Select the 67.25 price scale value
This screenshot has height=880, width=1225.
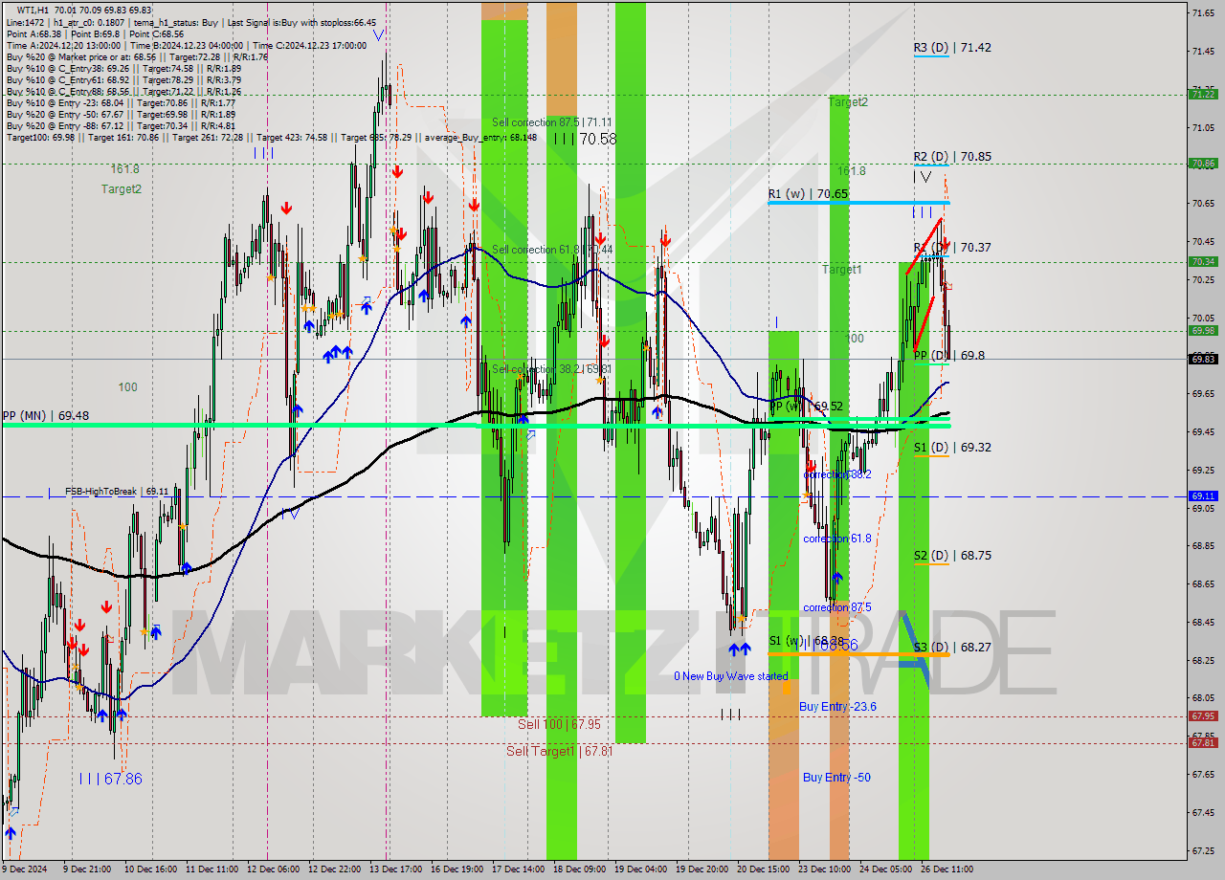(x=1204, y=850)
